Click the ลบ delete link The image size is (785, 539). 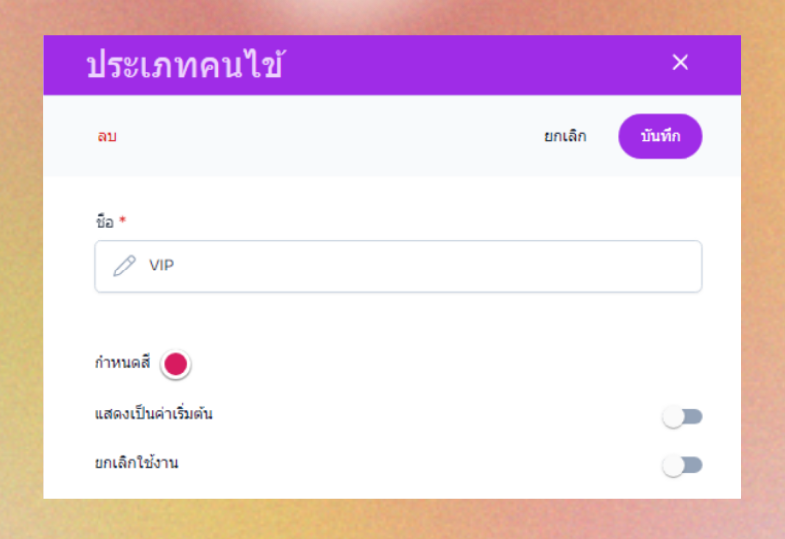(107, 136)
